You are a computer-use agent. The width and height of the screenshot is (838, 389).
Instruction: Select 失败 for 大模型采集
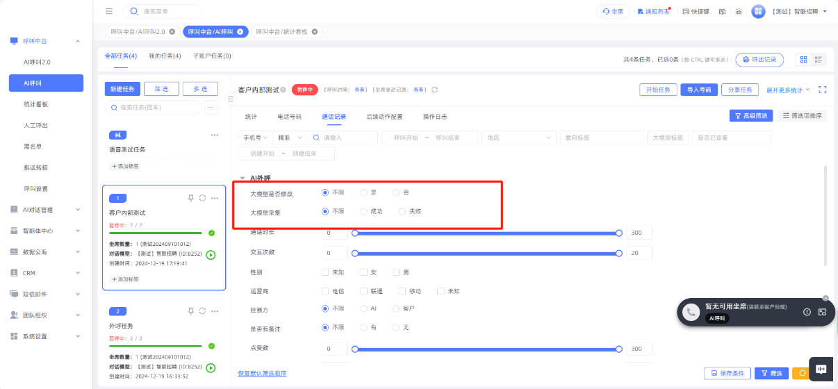402,211
